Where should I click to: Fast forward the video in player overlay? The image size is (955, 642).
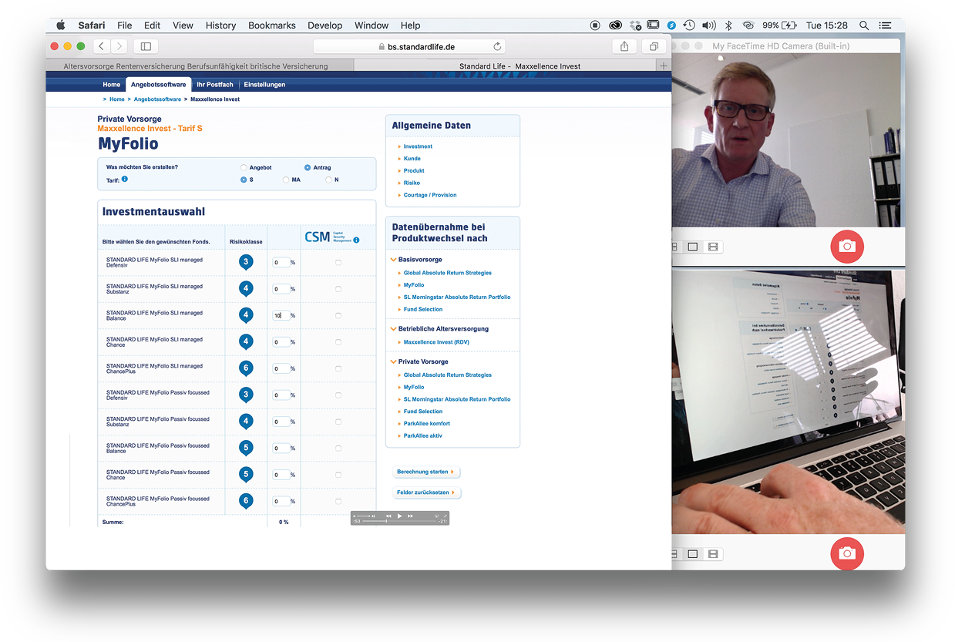point(411,516)
